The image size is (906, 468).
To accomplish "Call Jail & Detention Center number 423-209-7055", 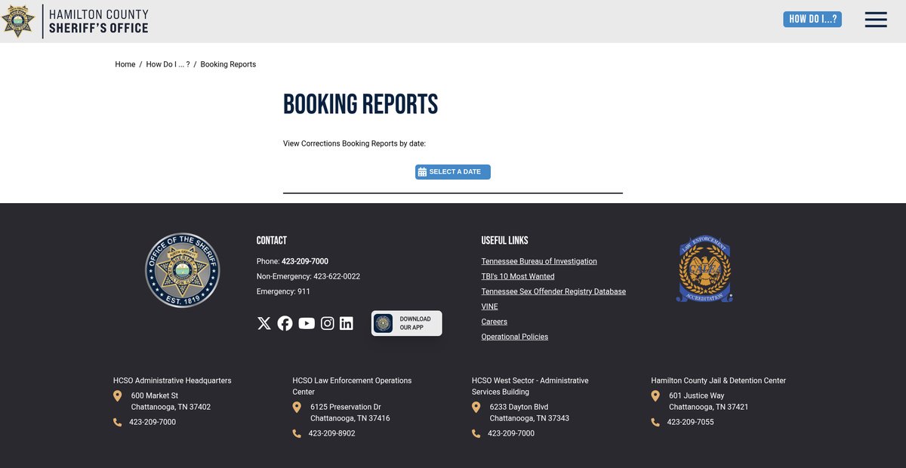I will (691, 422).
